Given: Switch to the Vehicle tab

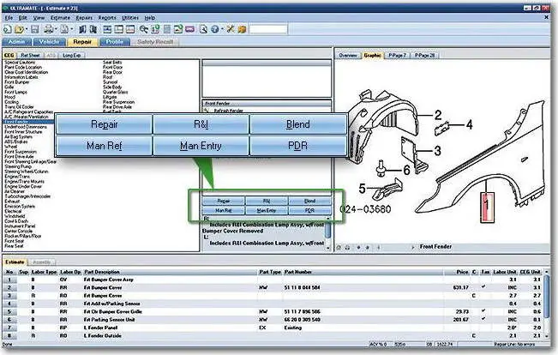Looking at the screenshot, I should coord(50,42).
